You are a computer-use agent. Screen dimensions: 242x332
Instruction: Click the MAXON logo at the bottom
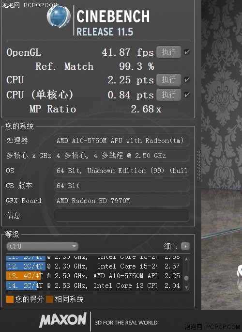tap(63, 320)
